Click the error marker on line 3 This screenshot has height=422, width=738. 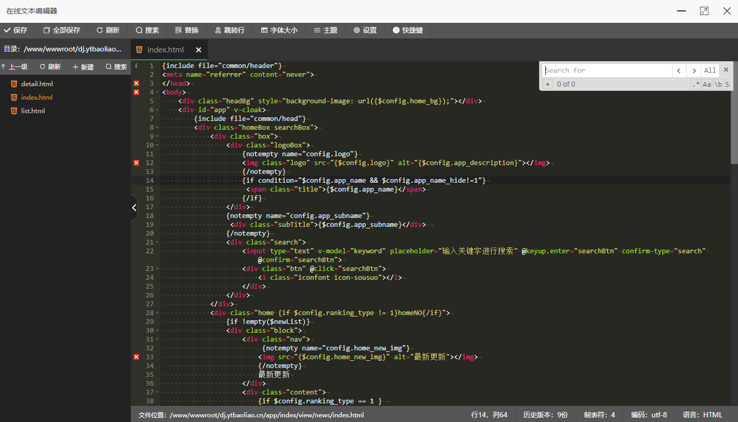(x=137, y=84)
